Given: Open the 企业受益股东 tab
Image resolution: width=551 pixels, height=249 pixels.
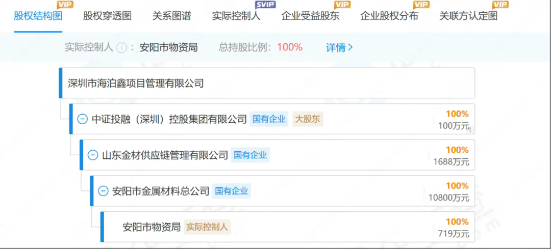Looking at the screenshot, I should pyautogui.click(x=310, y=16).
